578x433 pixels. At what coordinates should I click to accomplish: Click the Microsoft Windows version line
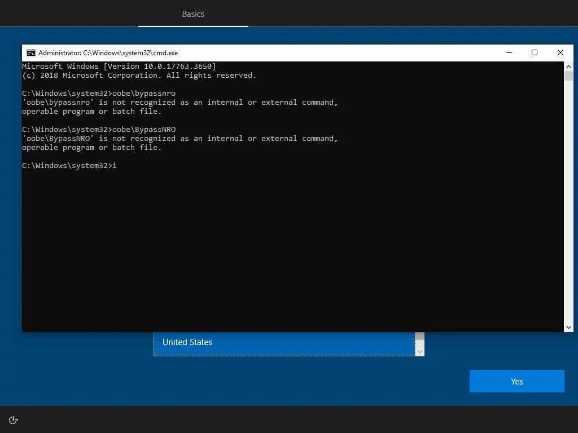coord(119,67)
